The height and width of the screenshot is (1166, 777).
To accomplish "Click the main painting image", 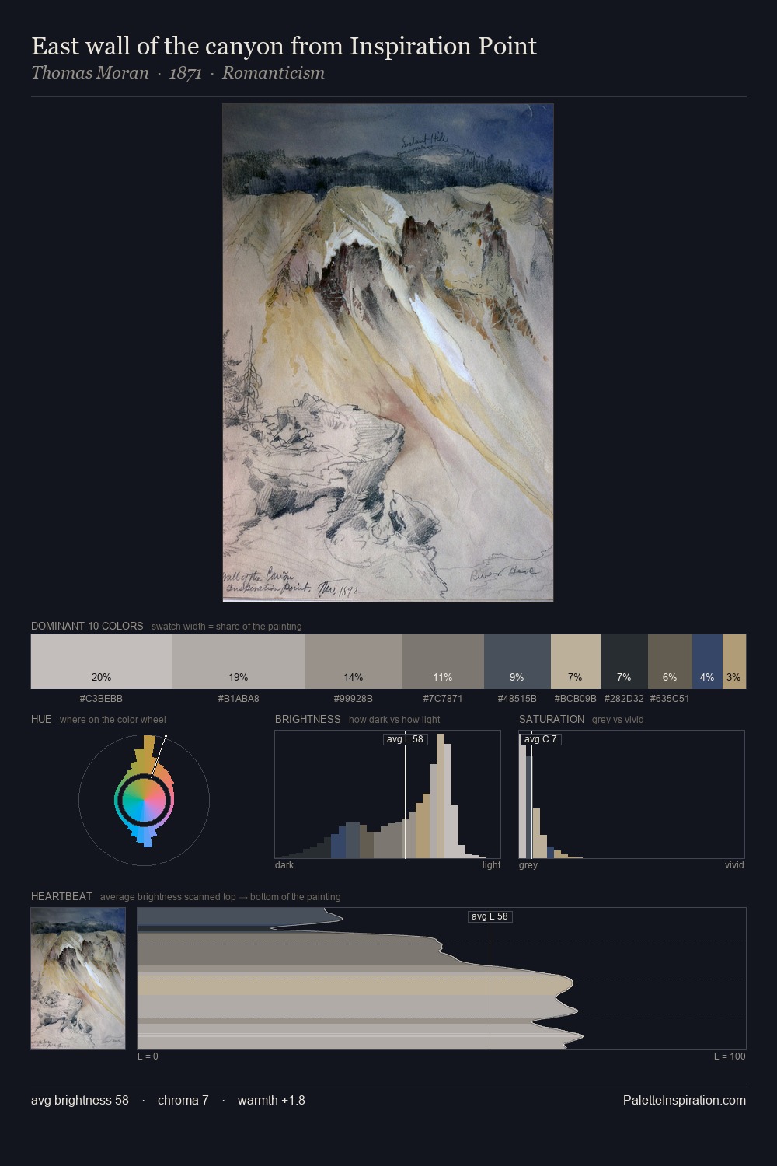I will 388,353.
